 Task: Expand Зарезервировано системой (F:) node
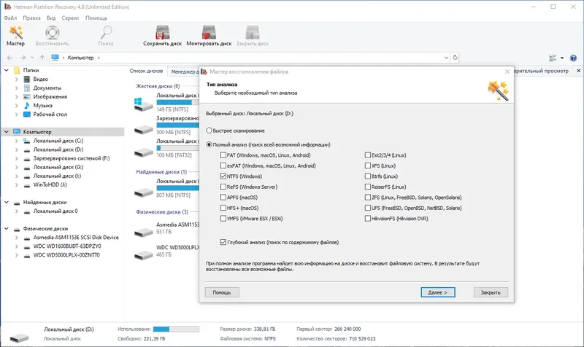(x=16, y=158)
